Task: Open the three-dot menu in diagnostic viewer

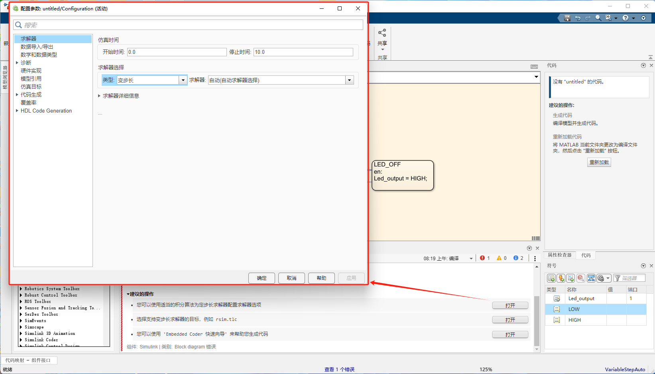Action: [x=535, y=259]
